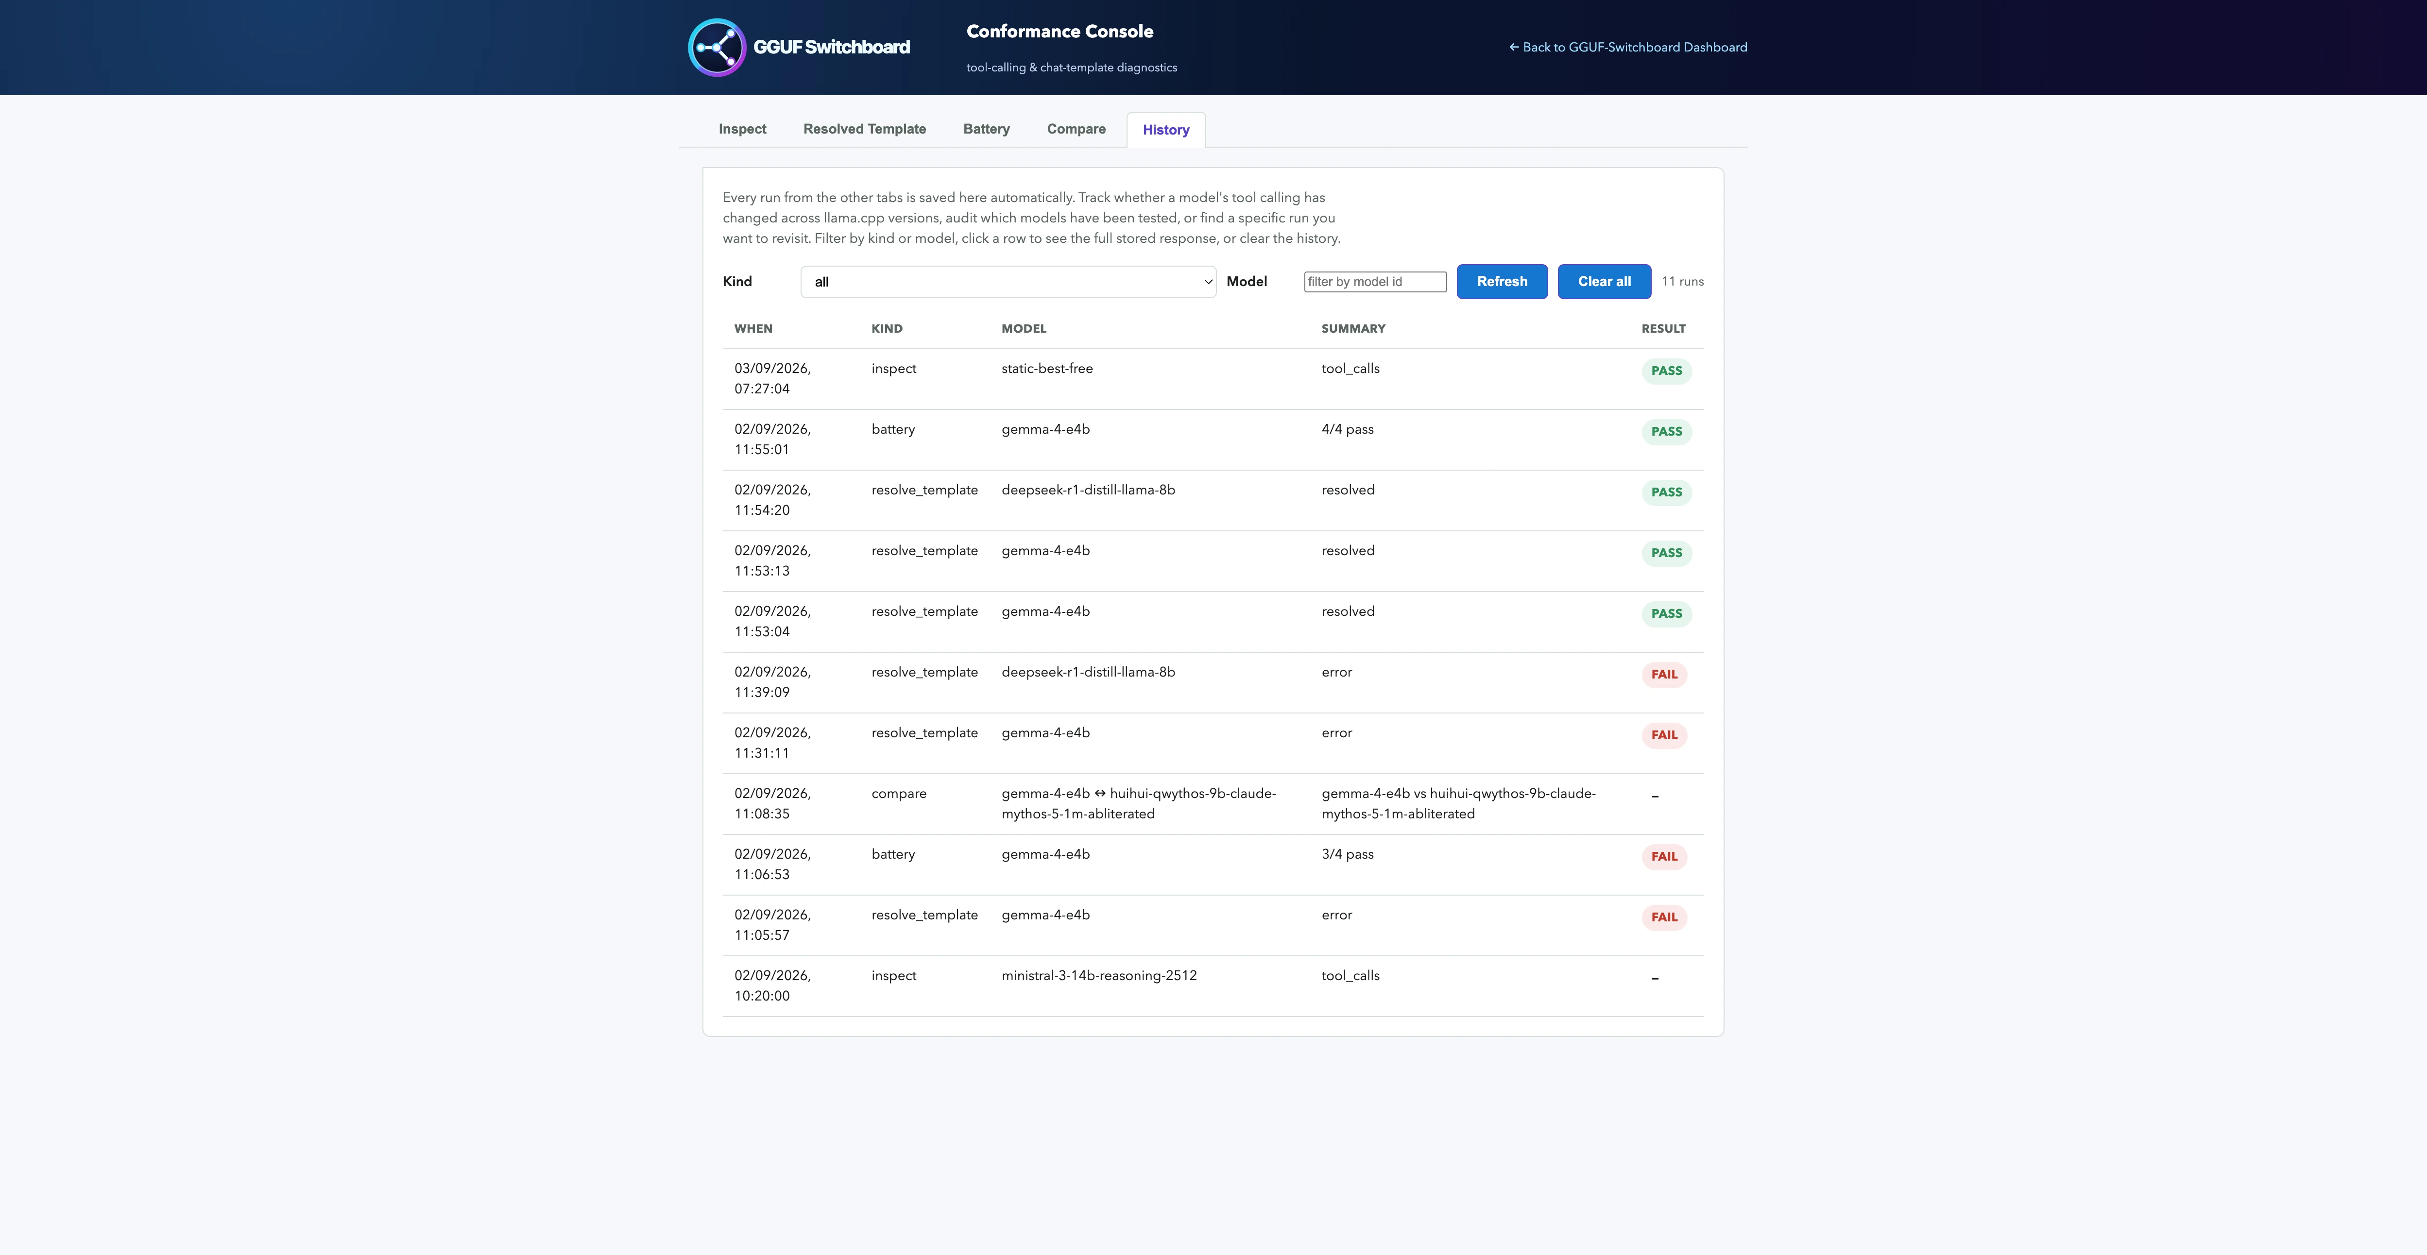Image resolution: width=2427 pixels, height=1255 pixels.
Task: Click the SUMMARY column header
Action: [1353, 329]
